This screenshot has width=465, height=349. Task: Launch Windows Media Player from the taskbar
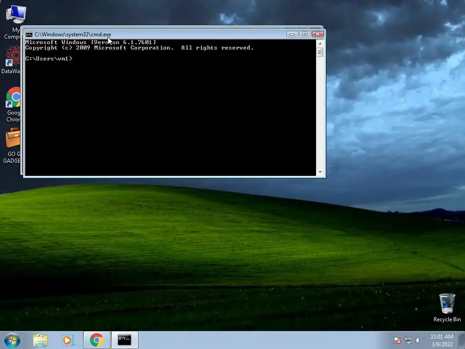click(x=68, y=340)
